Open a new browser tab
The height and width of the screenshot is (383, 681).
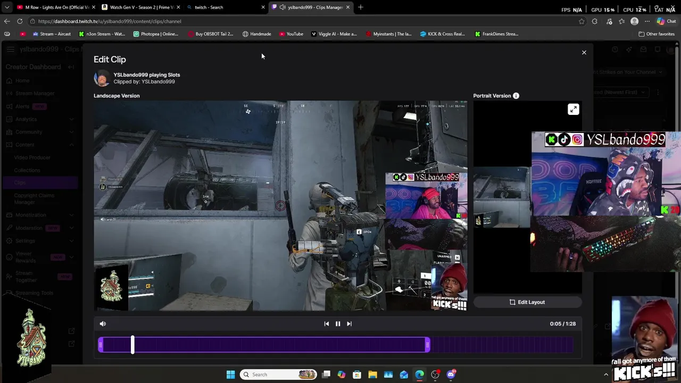361,7
